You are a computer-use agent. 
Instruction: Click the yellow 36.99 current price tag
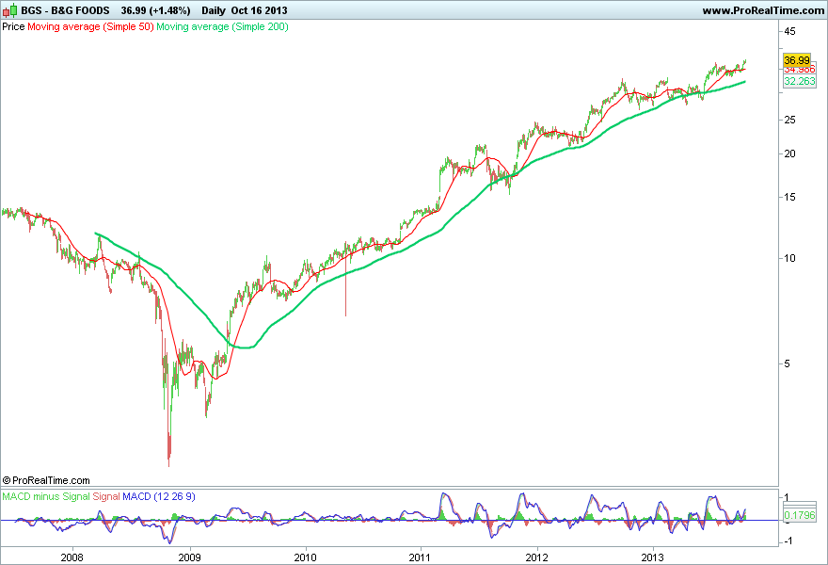[796, 60]
